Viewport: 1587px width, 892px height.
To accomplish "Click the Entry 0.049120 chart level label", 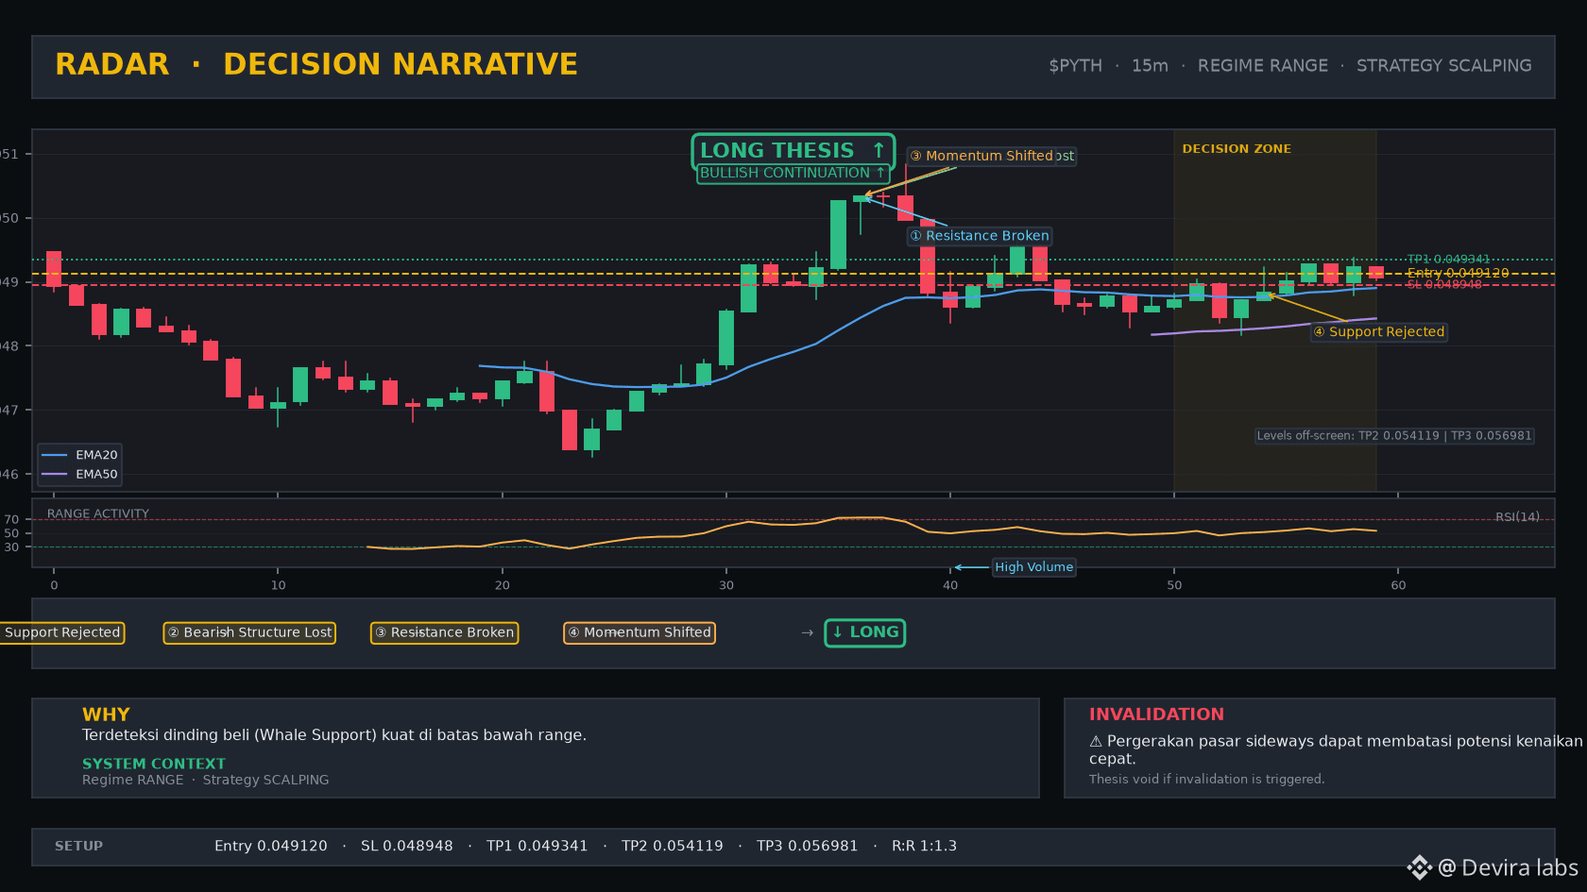I will [x=1458, y=273].
